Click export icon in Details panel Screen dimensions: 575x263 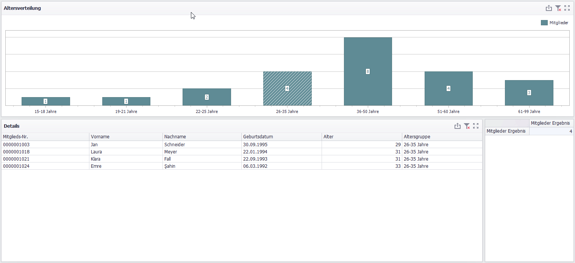point(457,126)
